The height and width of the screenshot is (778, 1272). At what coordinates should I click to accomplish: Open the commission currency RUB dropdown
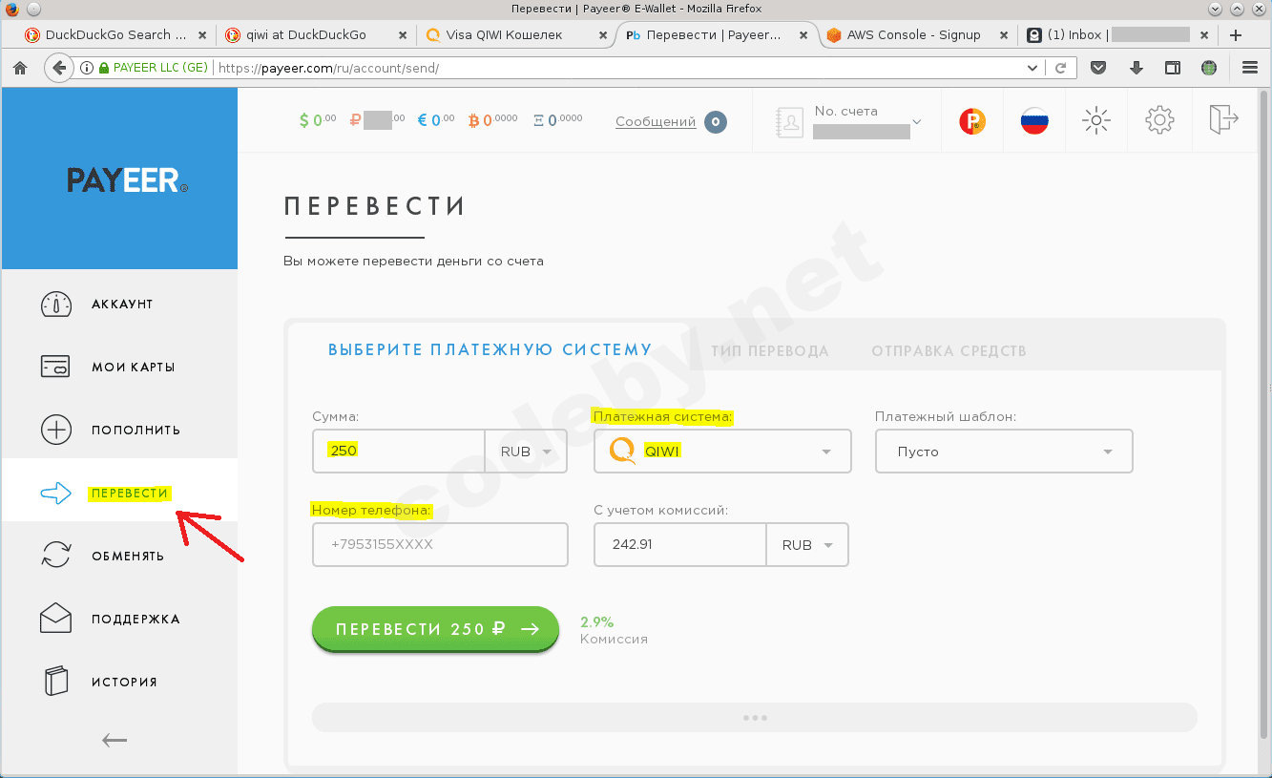(807, 545)
